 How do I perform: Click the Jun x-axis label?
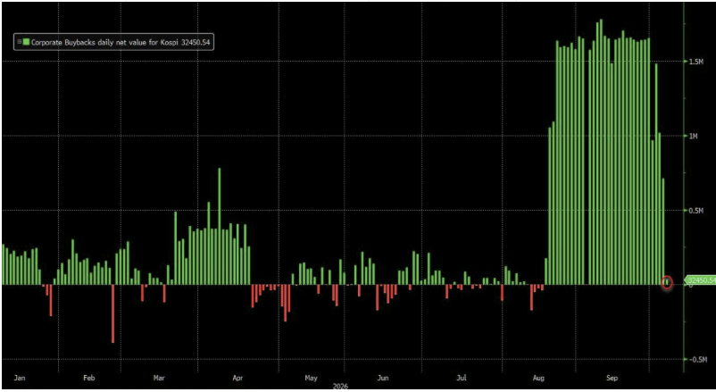coord(383,378)
